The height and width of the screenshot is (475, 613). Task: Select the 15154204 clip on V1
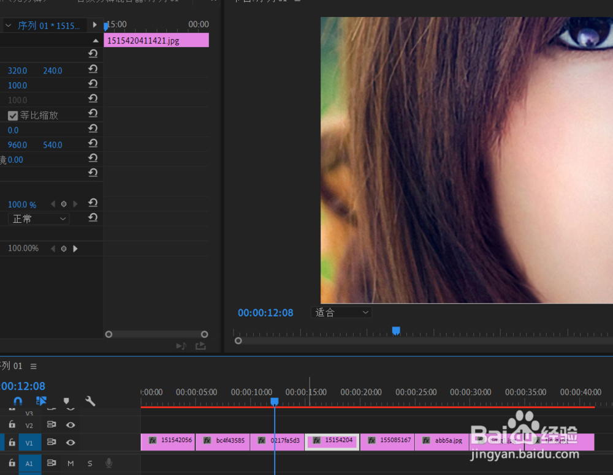tap(332, 442)
